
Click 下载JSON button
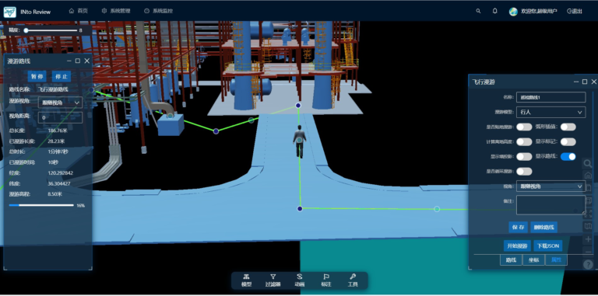tap(548, 246)
